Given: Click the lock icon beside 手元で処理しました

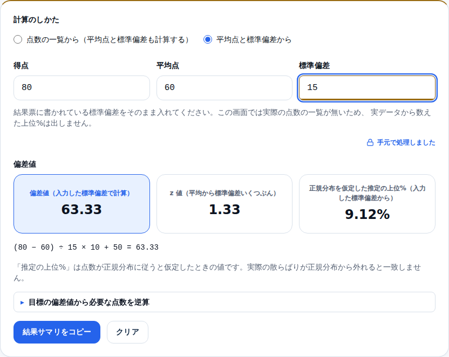Looking at the screenshot, I should [370, 142].
